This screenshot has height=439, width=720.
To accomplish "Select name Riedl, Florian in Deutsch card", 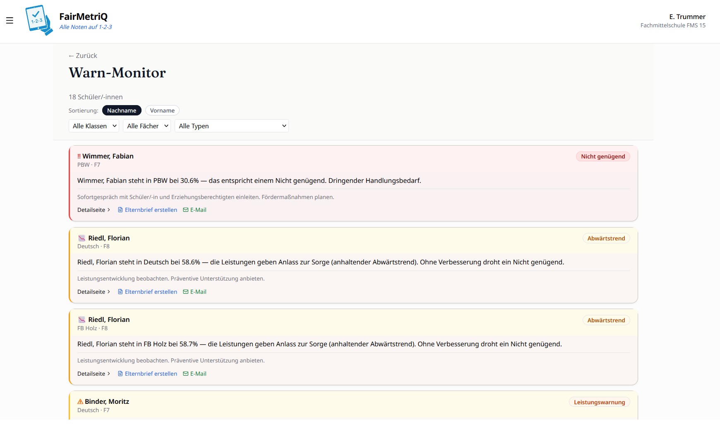I will click(x=109, y=238).
